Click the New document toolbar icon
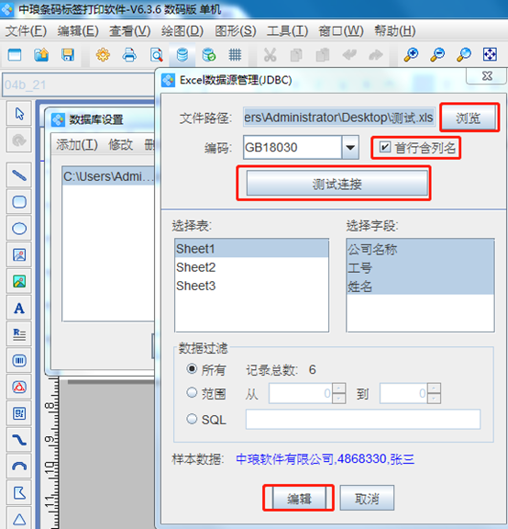The width and height of the screenshot is (508, 529). 15,55
